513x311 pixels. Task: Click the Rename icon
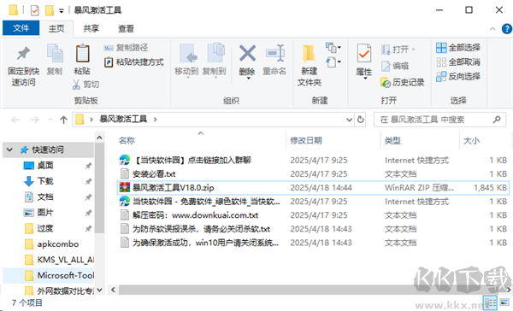click(x=274, y=60)
